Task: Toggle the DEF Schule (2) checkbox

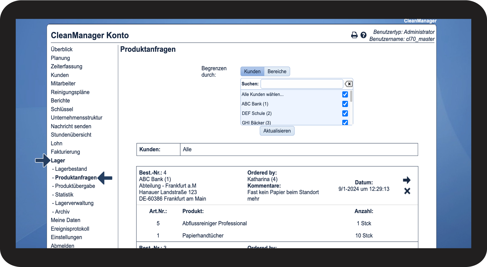Action: tap(345, 113)
